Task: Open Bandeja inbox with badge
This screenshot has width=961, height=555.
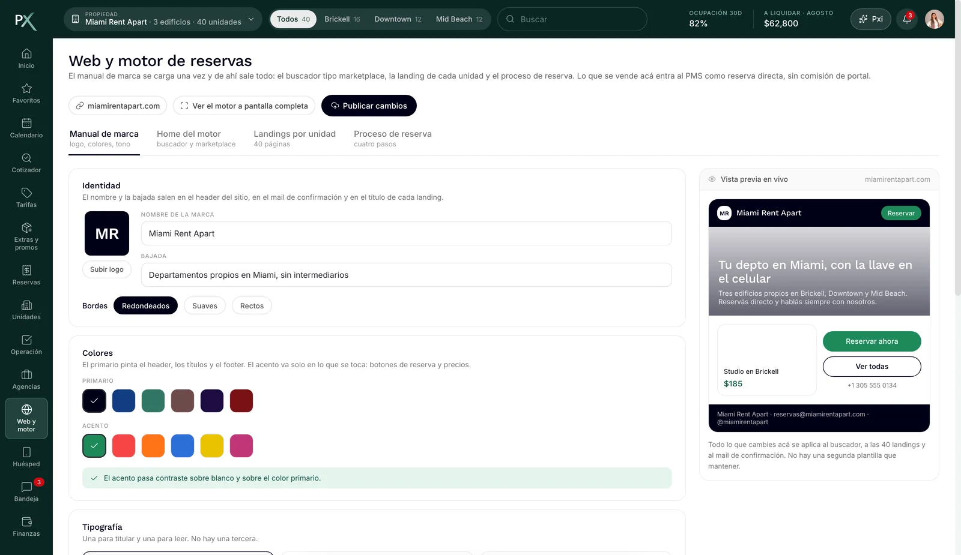Action: (x=26, y=491)
